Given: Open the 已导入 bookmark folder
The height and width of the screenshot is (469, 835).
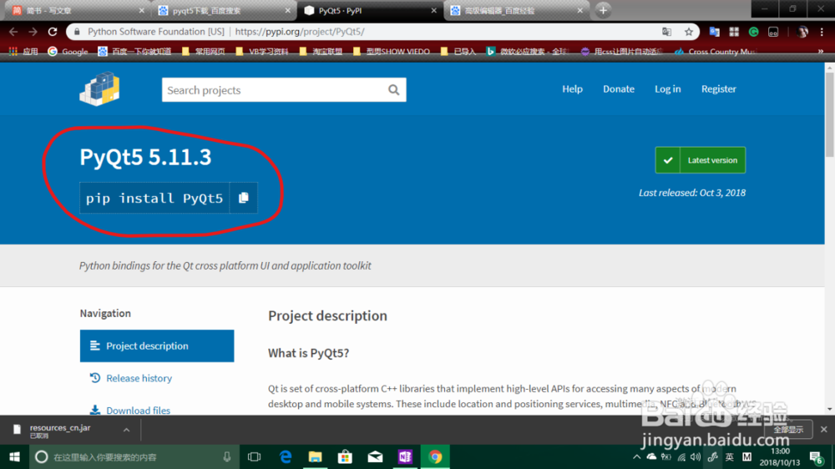Looking at the screenshot, I should [x=458, y=52].
